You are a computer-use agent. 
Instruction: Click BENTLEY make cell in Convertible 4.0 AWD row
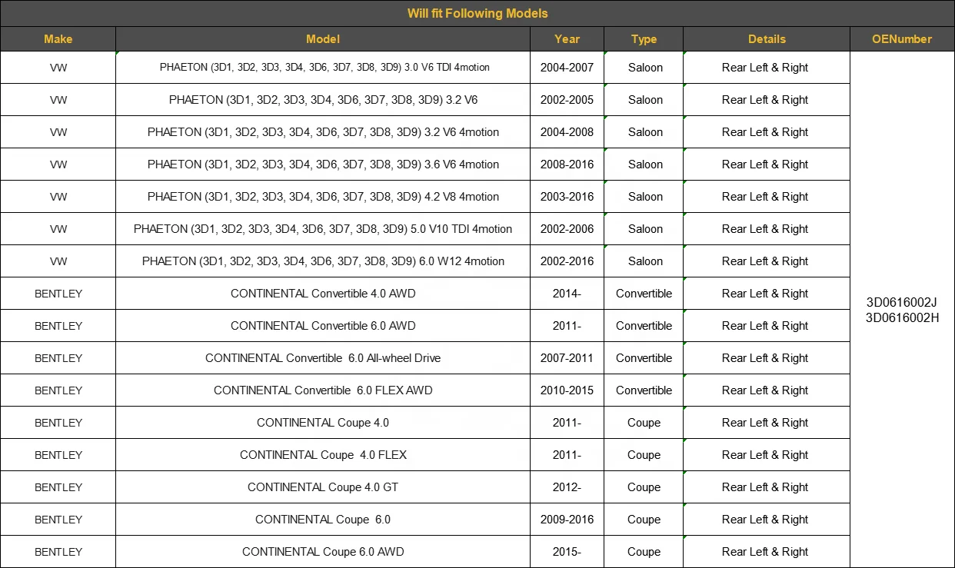(58, 294)
